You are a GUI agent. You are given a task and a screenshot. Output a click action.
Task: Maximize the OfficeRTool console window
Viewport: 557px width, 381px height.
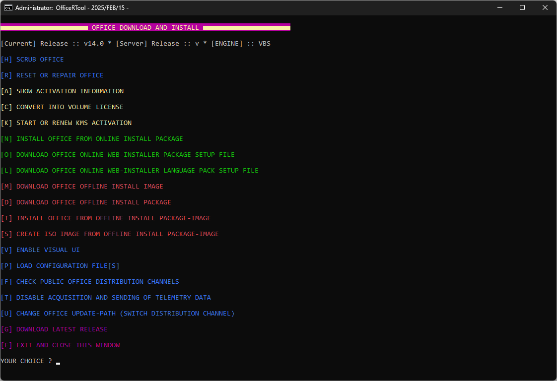tap(522, 7)
